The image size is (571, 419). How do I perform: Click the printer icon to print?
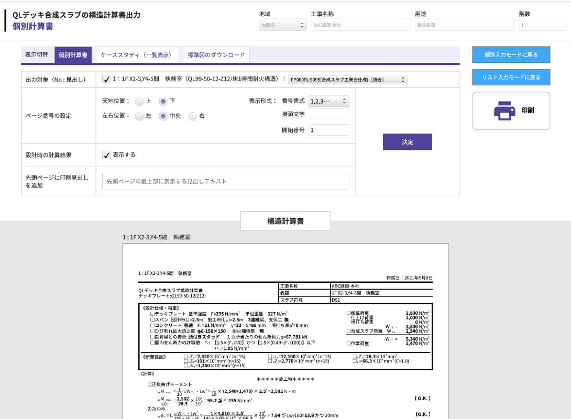click(504, 111)
